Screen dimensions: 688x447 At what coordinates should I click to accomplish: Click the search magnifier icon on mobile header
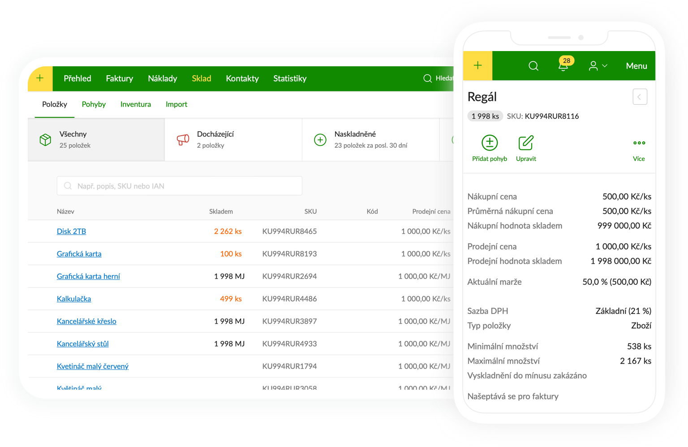point(533,66)
